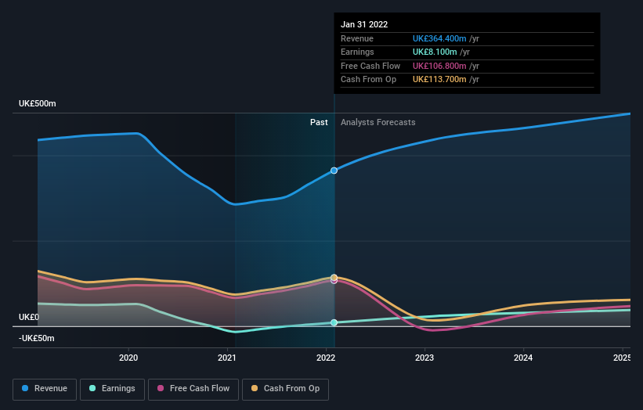Click the UK£500m y-axis label
Image resolution: width=643 pixels, height=410 pixels.
pos(38,104)
